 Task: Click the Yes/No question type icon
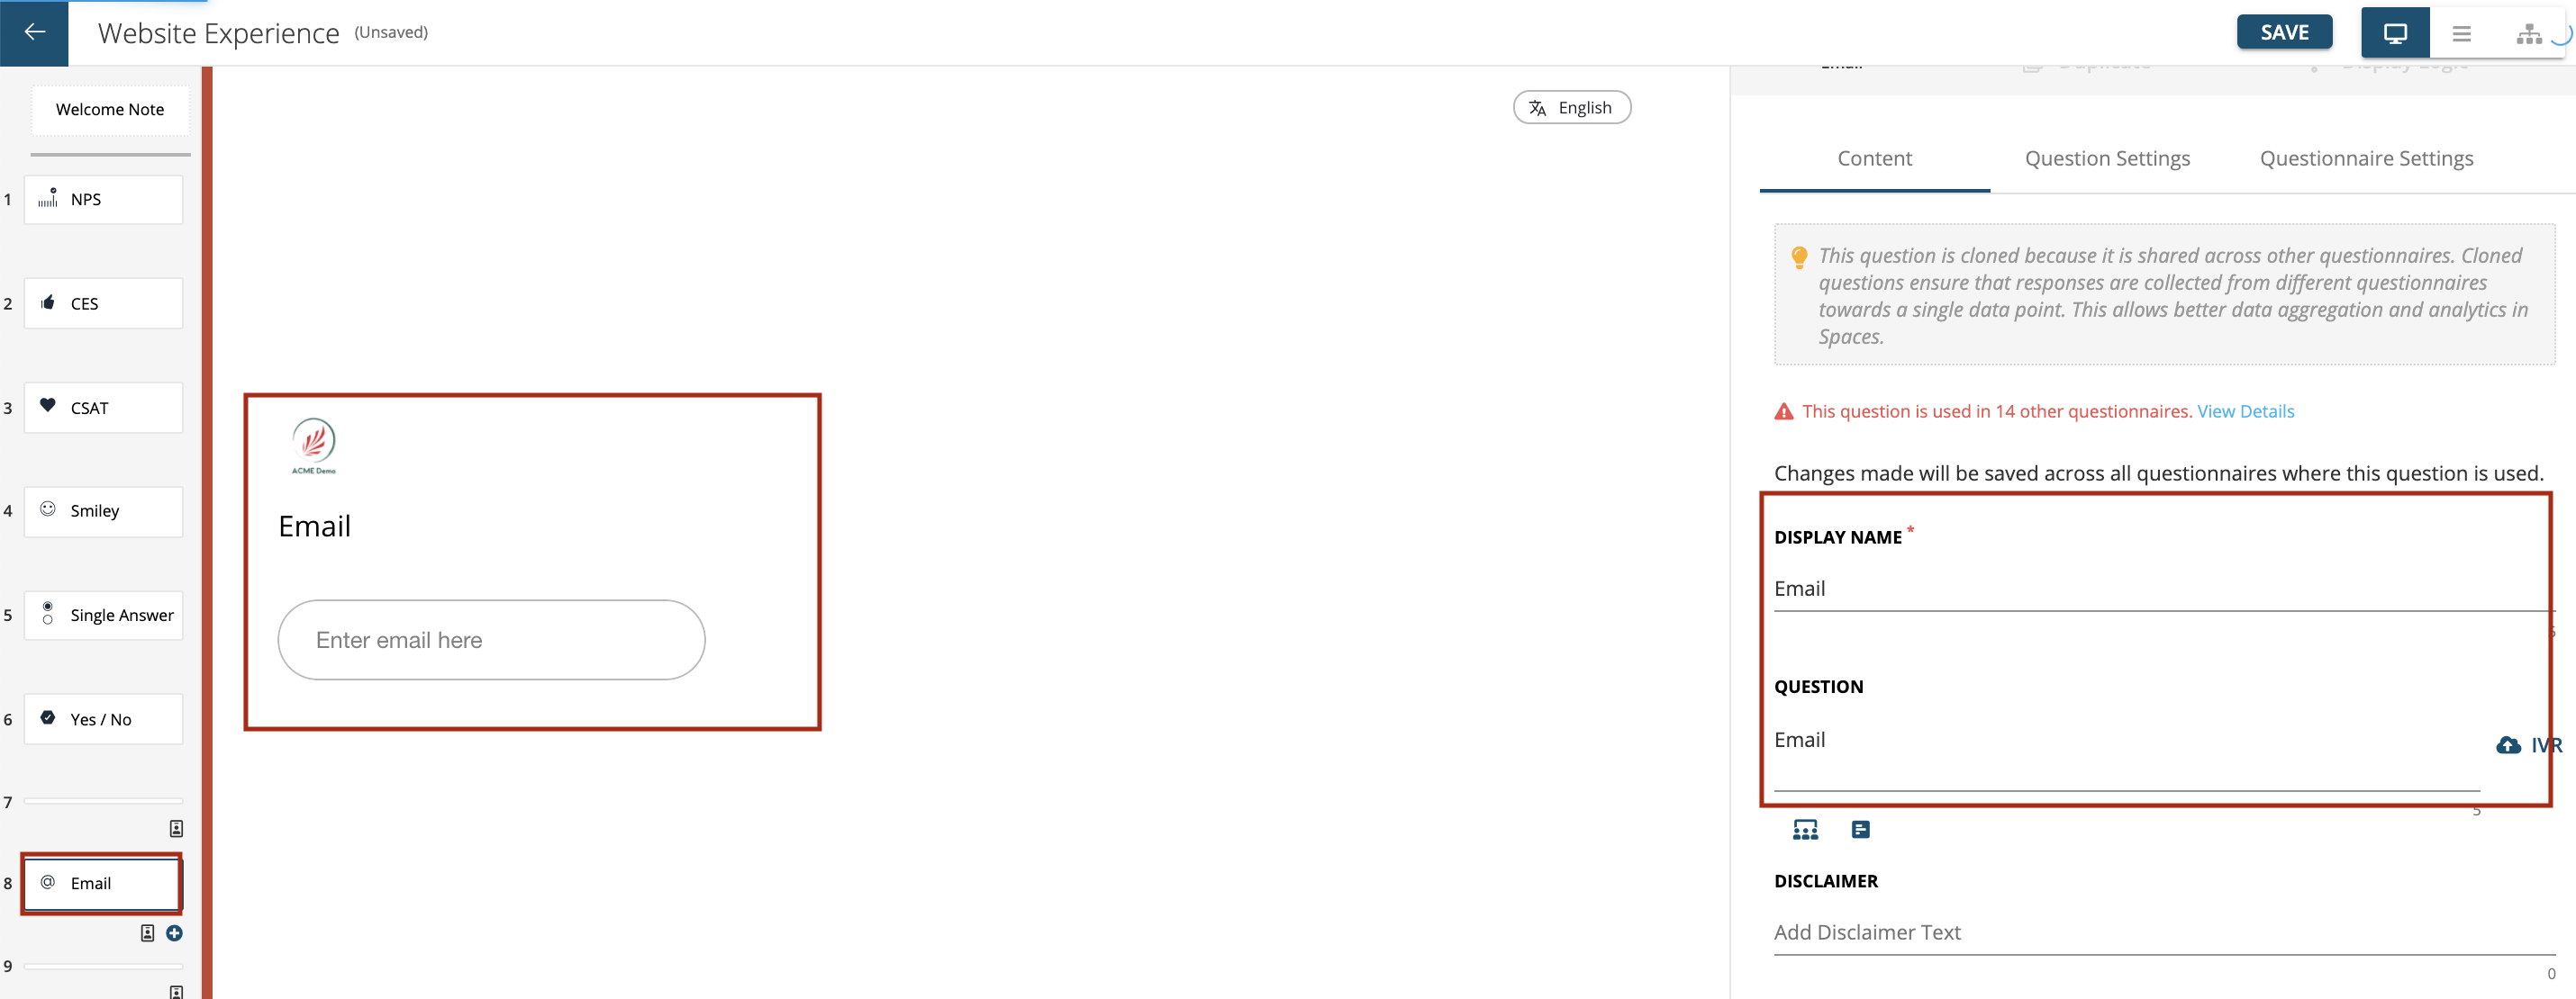tap(50, 718)
